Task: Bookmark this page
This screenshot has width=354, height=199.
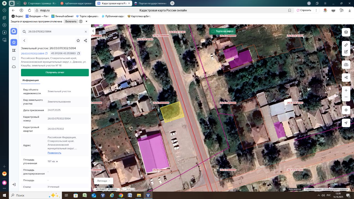Action: pos(290,10)
